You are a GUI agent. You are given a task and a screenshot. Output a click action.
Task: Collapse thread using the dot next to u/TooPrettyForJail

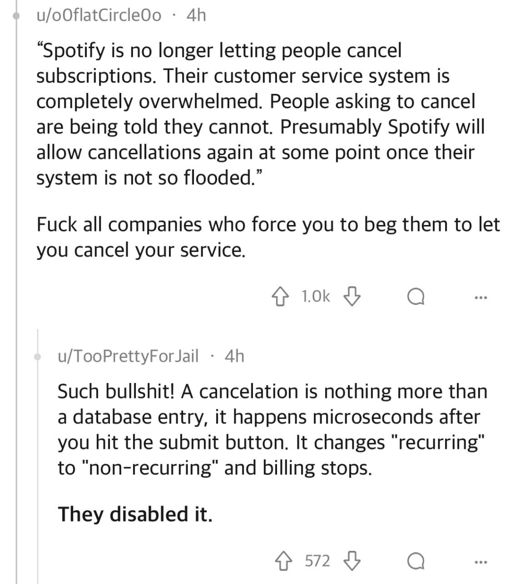point(38,357)
